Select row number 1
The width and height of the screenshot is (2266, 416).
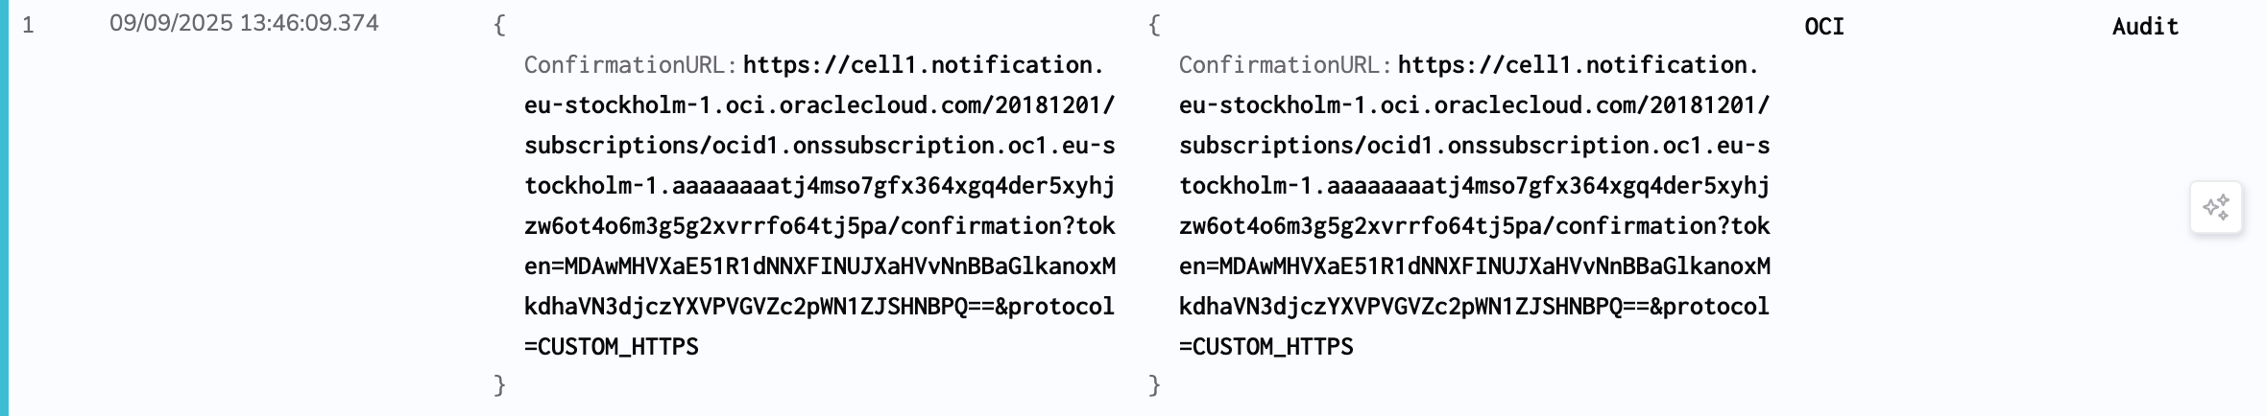point(29,25)
